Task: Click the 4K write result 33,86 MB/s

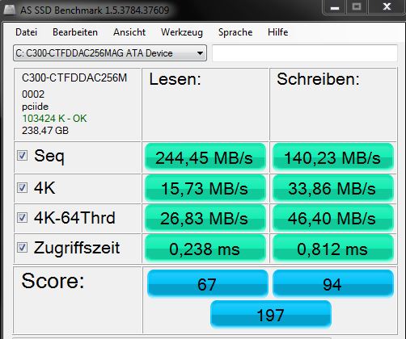Action: click(333, 188)
